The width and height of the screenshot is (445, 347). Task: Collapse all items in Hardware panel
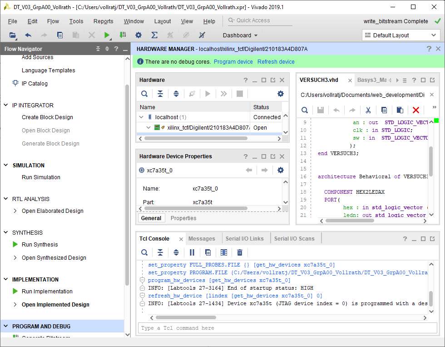[160, 94]
